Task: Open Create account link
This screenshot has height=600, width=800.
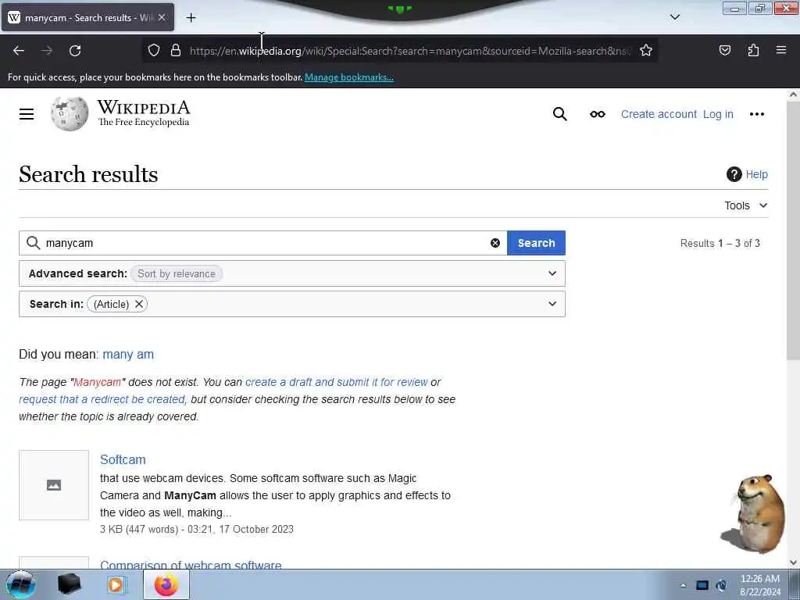Action: tap(658, 114)
